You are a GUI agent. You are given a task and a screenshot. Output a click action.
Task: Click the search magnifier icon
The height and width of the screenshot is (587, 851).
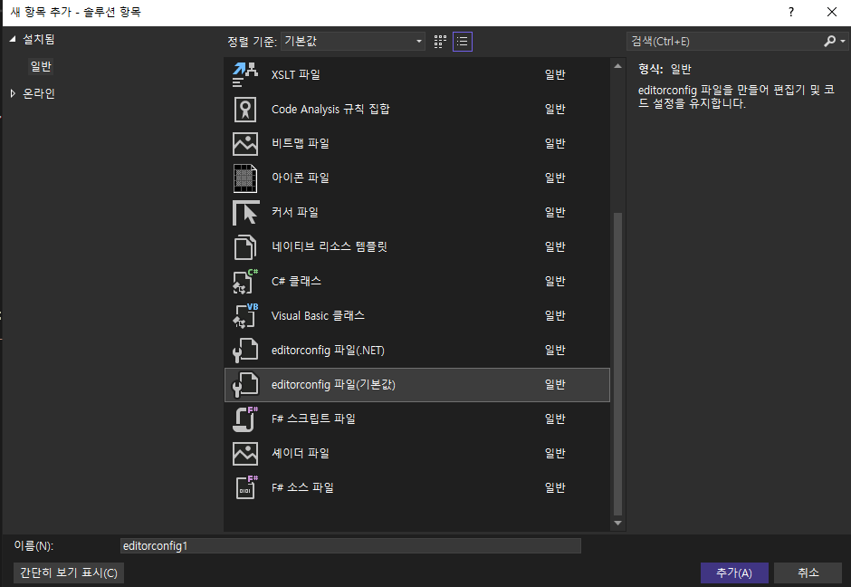(829, 42)
